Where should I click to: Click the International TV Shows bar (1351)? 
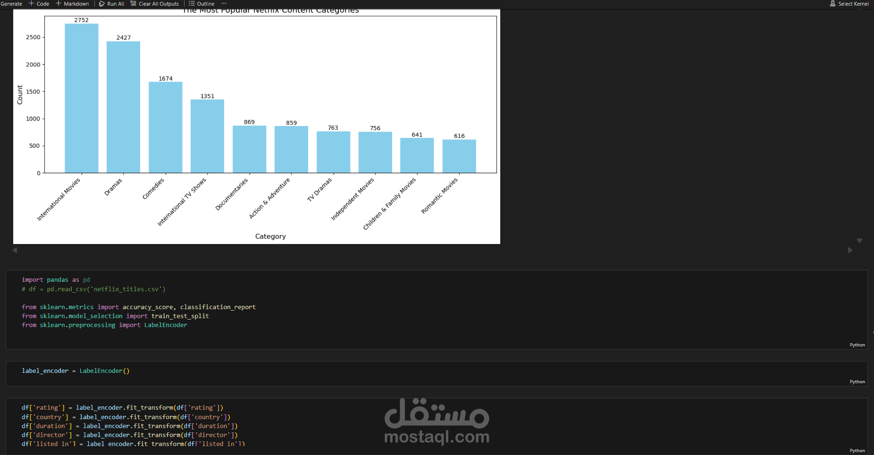click(x=207, y=136)
